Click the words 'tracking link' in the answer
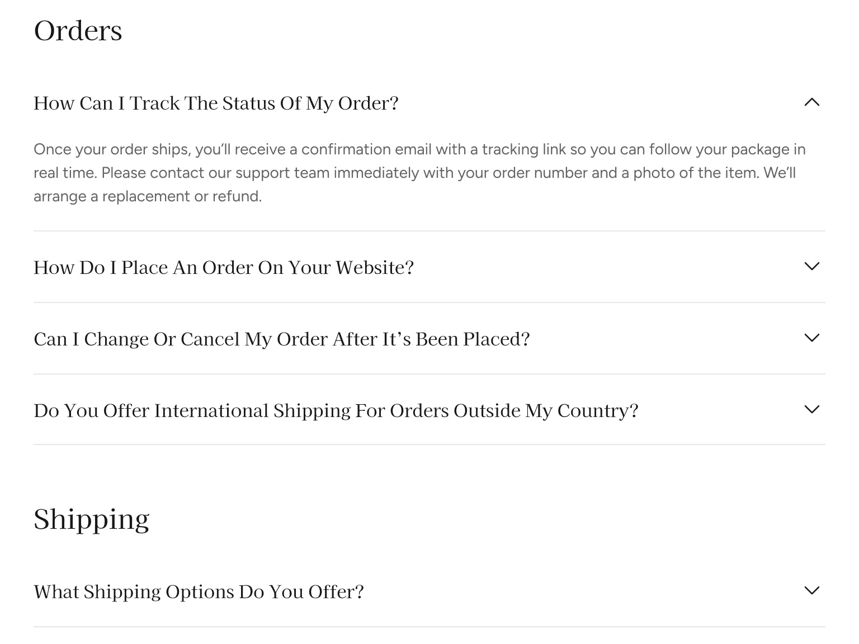The height and width of the screenshot is (644, 859). click(516, 150)
